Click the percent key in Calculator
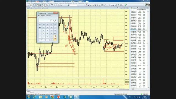The width and height of the screenshot is (176, 99). [55, 31]
